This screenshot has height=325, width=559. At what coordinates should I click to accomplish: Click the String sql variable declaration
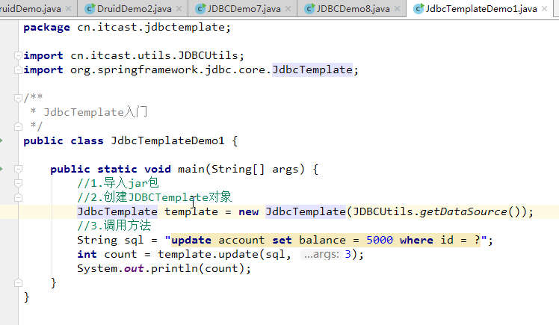pos(110,240)
